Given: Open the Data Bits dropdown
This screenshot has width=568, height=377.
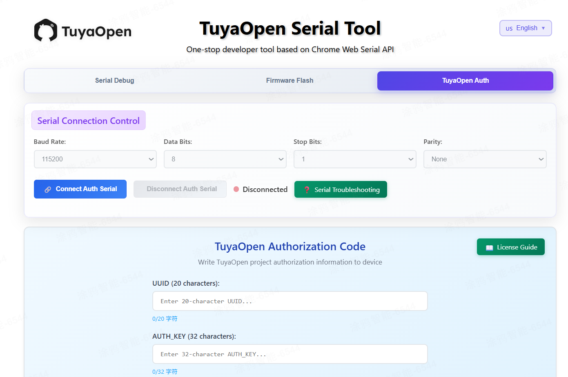Looking at the screenshot, I should 225,159.
